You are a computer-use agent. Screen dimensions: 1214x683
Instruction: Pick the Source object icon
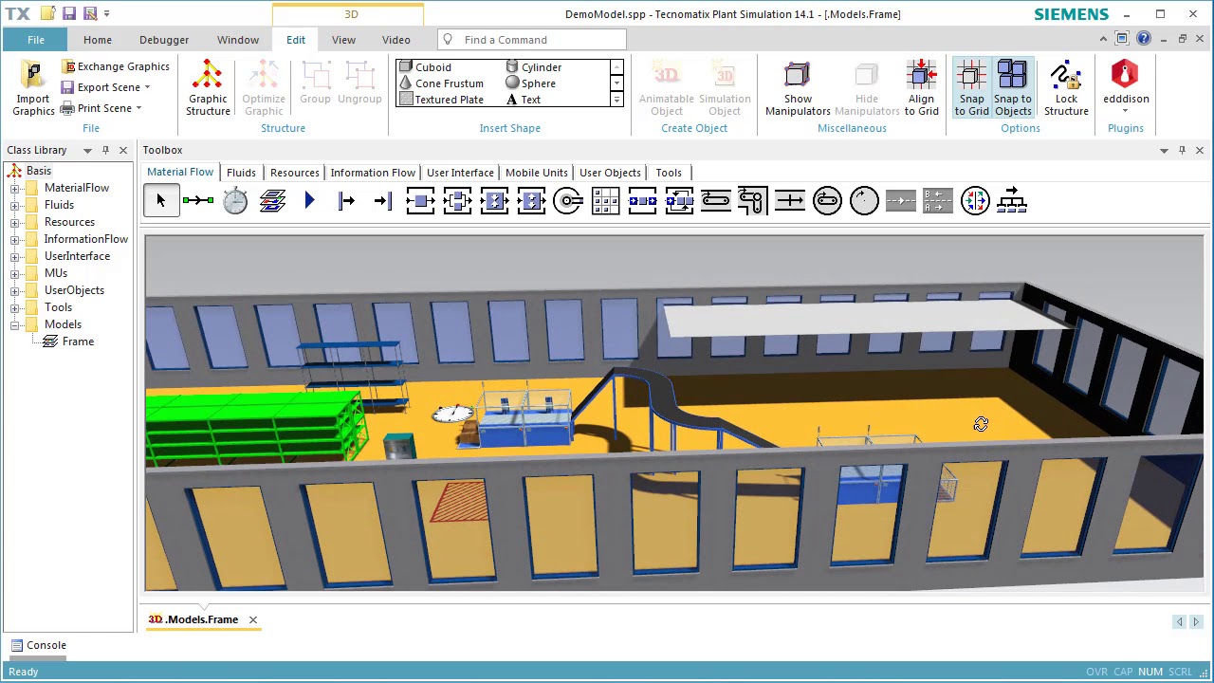pyautogui.click(x=346, y=200)
